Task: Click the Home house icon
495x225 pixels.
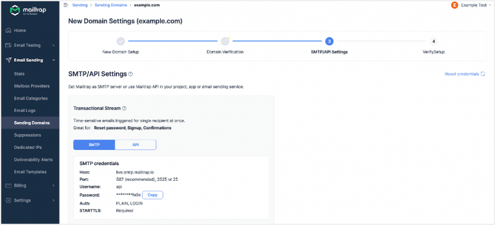Action: click(9, 31)
